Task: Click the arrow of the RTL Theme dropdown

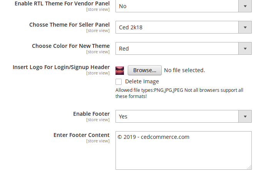Action: point(245,6)
